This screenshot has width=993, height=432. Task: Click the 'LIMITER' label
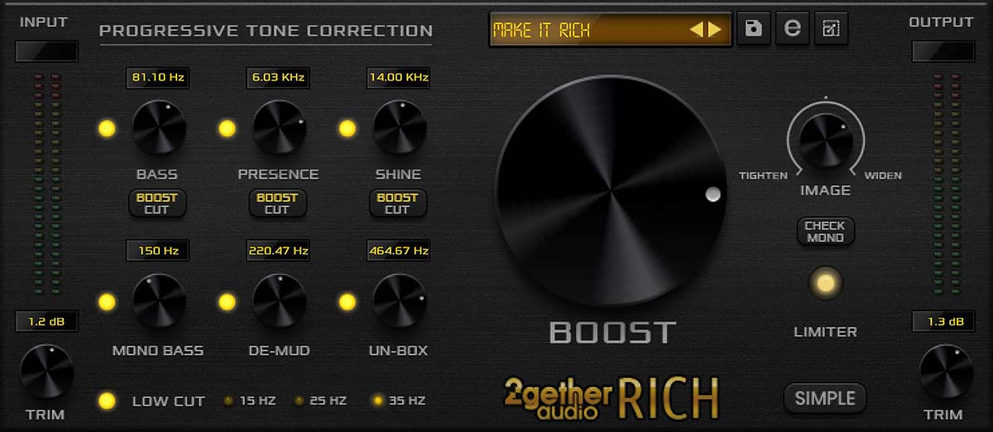(825, 332)
